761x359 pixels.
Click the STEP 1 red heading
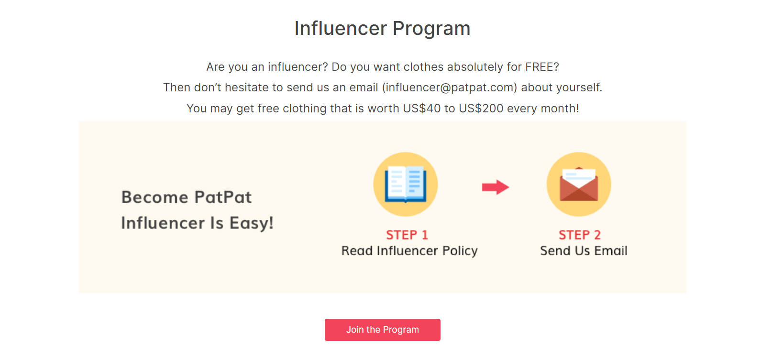407,235
